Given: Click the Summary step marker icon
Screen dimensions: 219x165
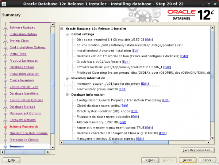Looking at the screenshot, I should [x=5, y=146].
